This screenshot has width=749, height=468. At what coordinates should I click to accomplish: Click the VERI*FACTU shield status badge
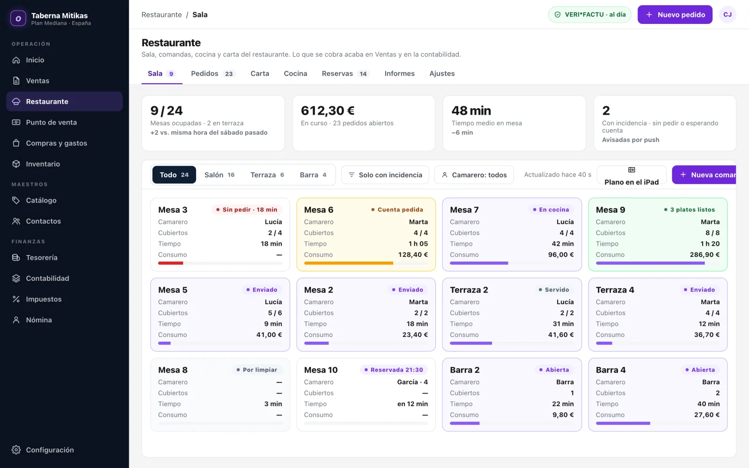[x=590, y=15]
